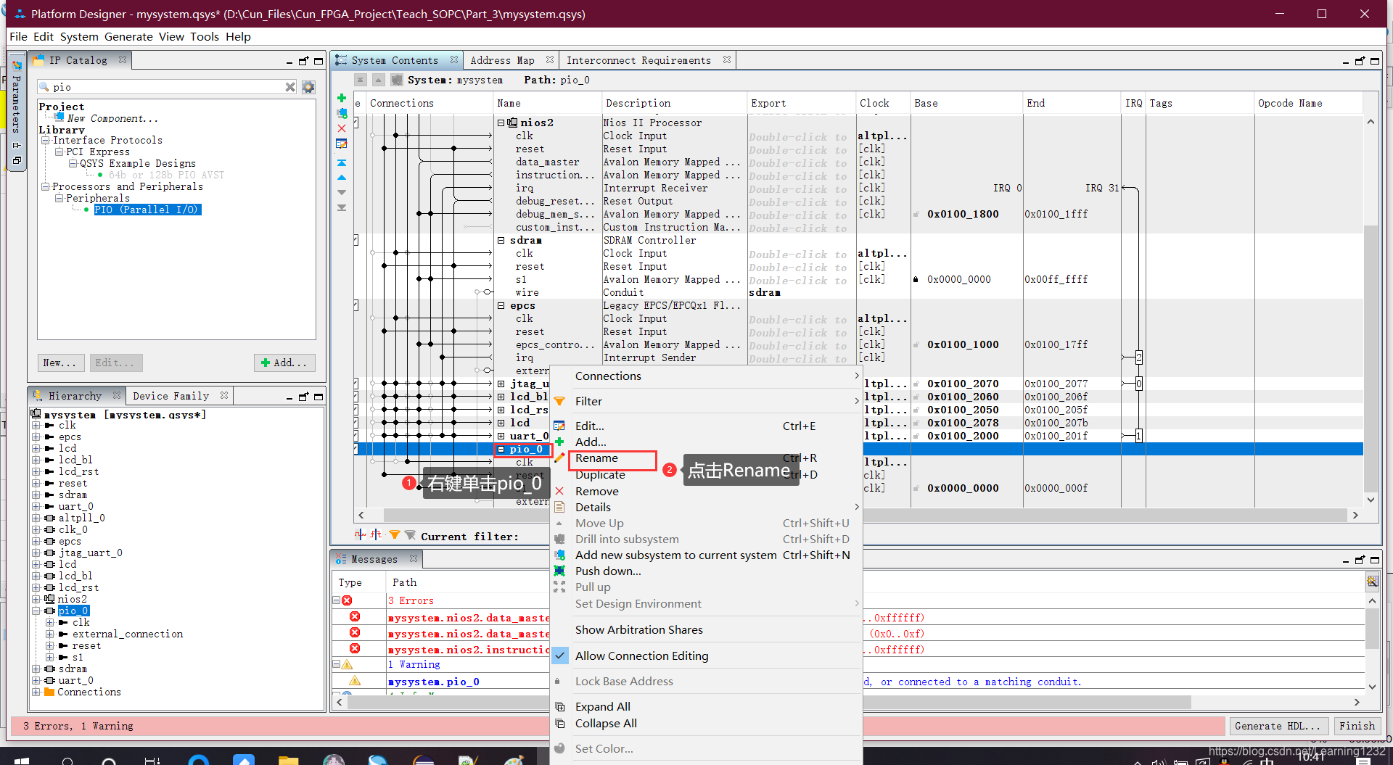Open the Connections submenu in context menu

(x=707, y=376)
